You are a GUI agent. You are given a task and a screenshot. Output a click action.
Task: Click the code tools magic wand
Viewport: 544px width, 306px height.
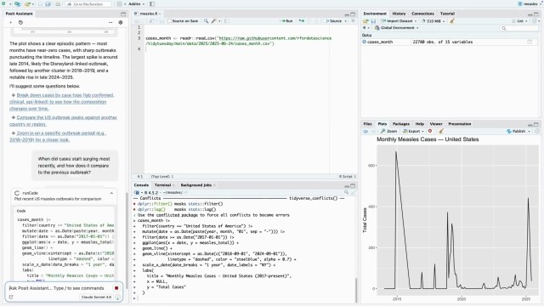pos(214,20)
